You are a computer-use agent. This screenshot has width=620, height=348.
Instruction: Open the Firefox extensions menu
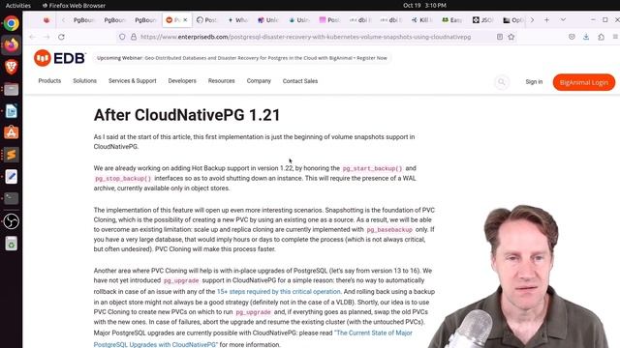tap(601, 37)
